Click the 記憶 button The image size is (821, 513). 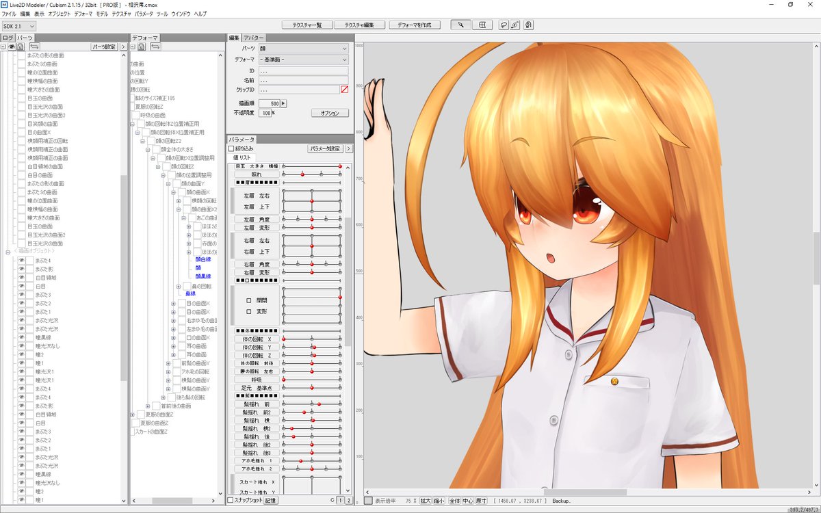point(271,501)
